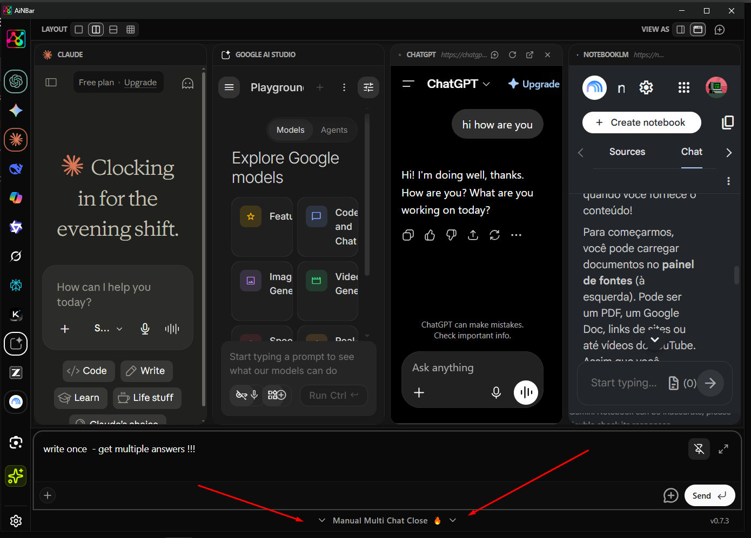Start ChatGPT voice mode waveform button
This screenshot has height=538, width=751.
click(526, 392)
